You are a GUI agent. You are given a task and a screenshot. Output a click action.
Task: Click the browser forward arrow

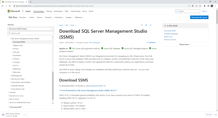[6, 6]
